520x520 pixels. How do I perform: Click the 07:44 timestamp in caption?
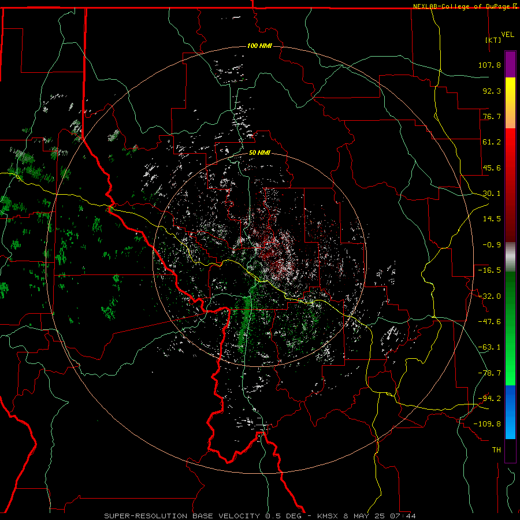point(403,516)
